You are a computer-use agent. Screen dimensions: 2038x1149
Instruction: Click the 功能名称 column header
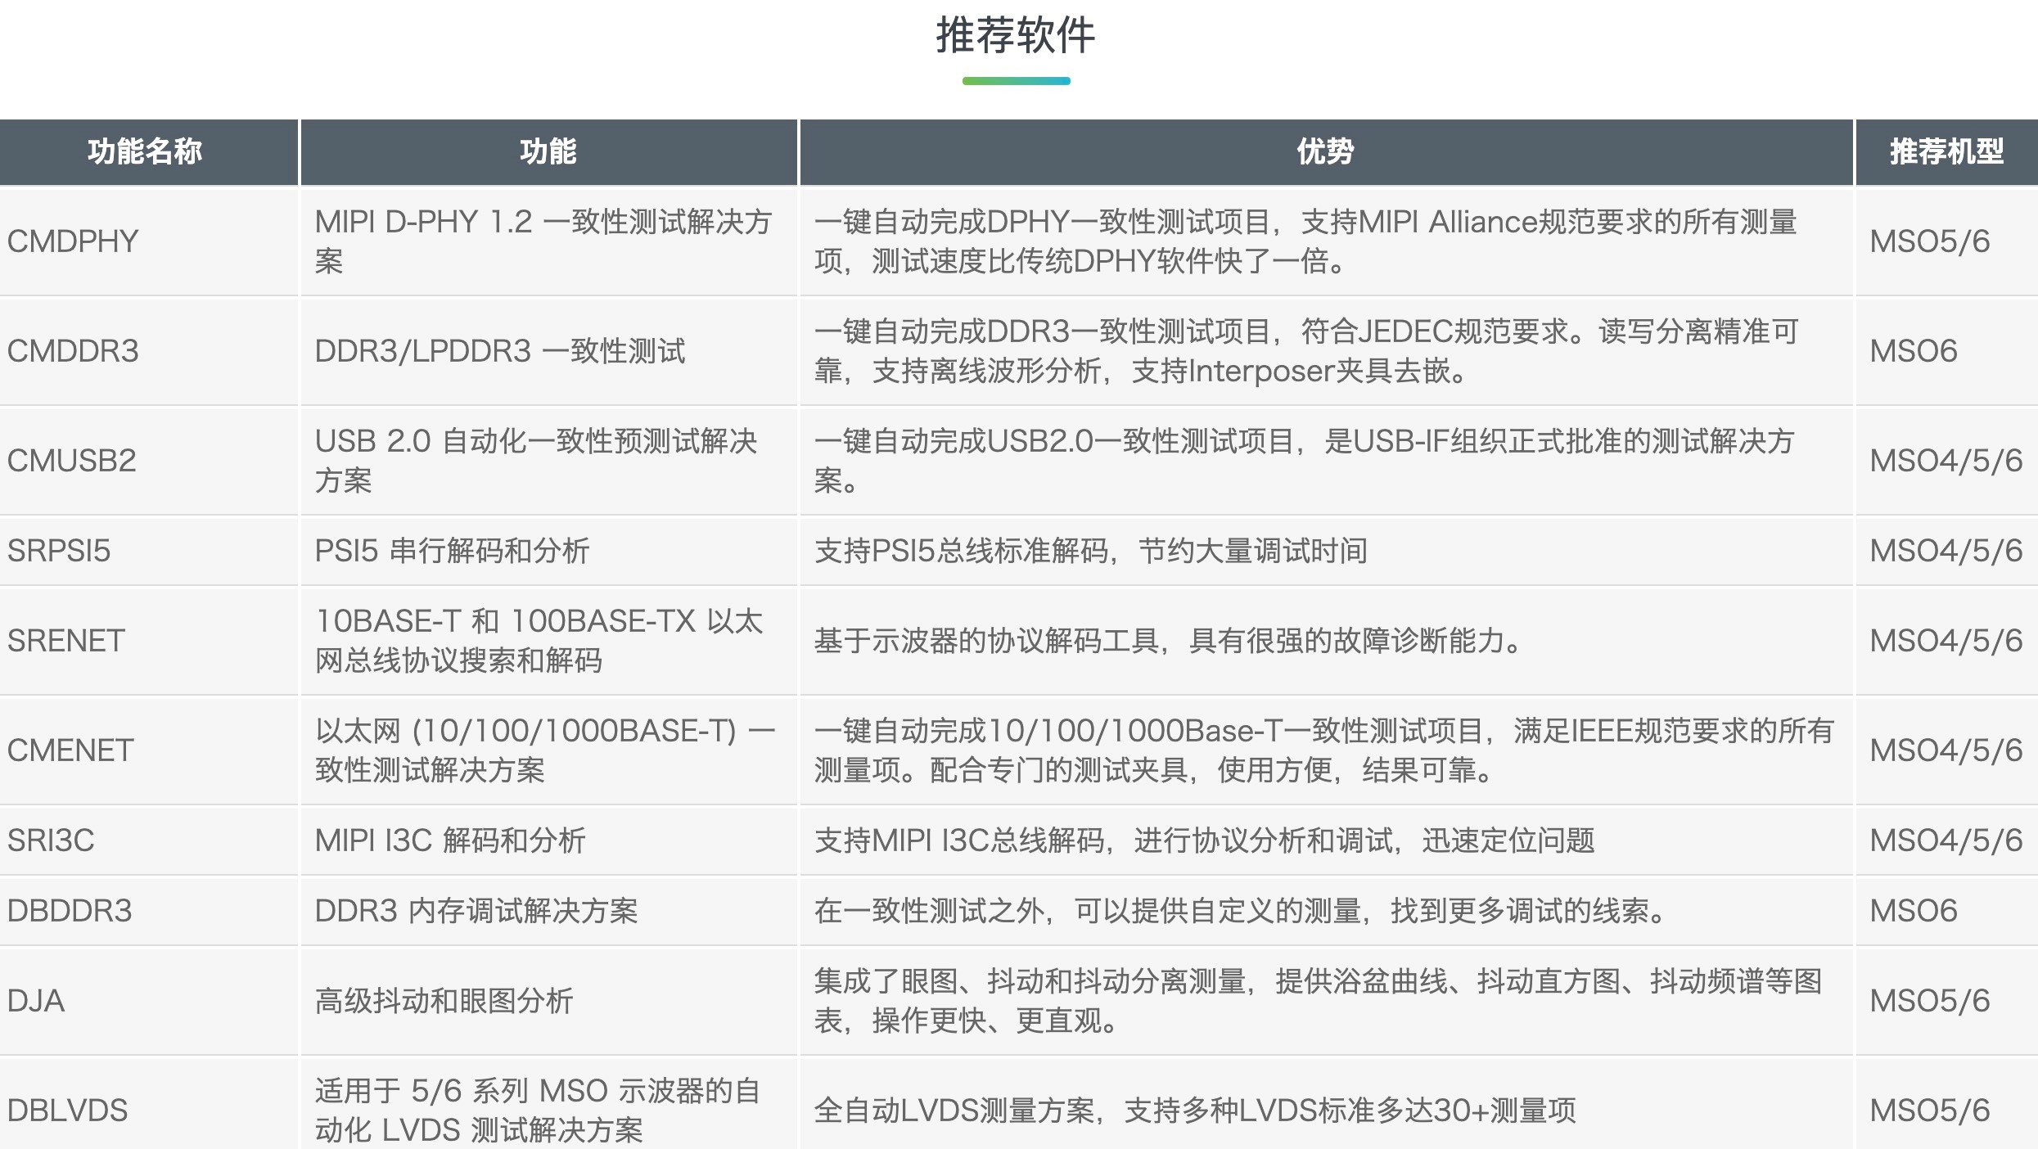[x=146, y=152]
